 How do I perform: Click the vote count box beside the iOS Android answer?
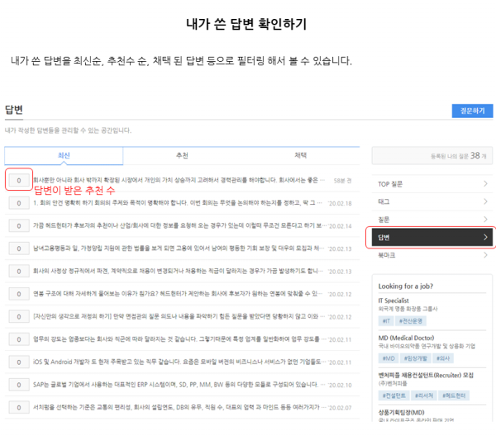click(x=18, y=362)
